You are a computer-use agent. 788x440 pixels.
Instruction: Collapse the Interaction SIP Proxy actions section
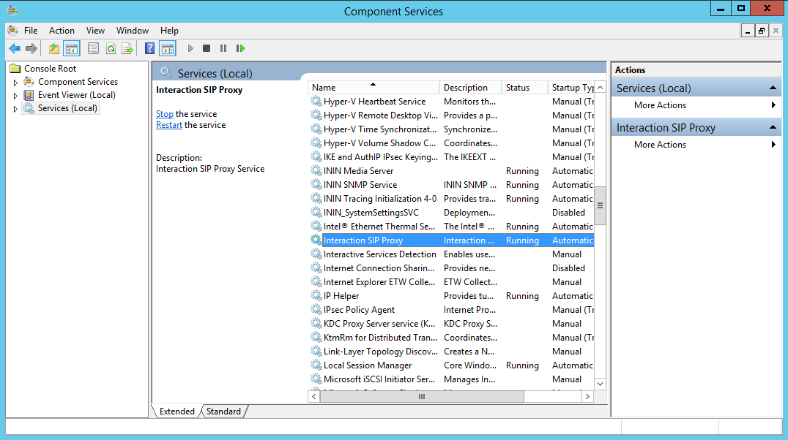pos(773,128)
